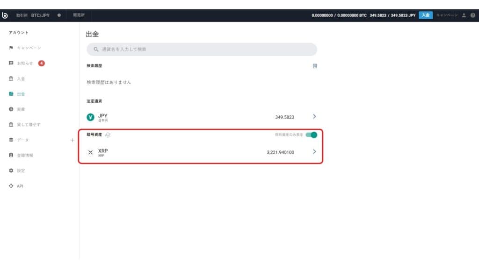Click the flag icon for キャンペーン
Viewport: 479px width, 269px height.
(11, 48)
